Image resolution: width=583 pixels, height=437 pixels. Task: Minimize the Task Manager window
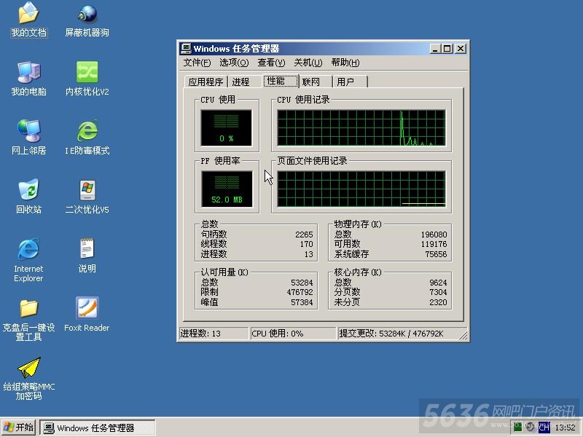435,49
